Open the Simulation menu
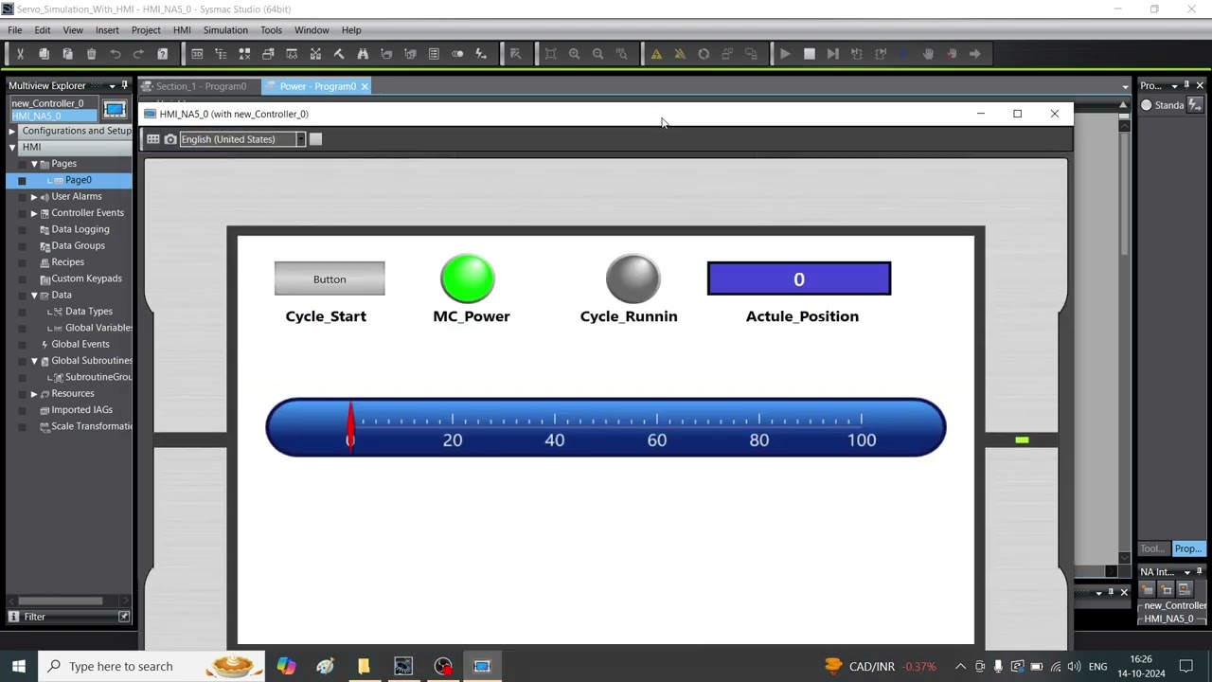This screenshot has height=682, width=1212. [x=225, y=30]
